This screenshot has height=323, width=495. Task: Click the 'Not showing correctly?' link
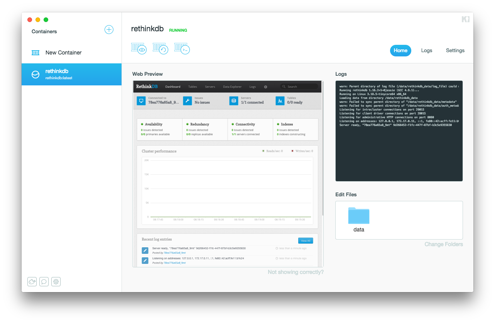tap(296, 272)
